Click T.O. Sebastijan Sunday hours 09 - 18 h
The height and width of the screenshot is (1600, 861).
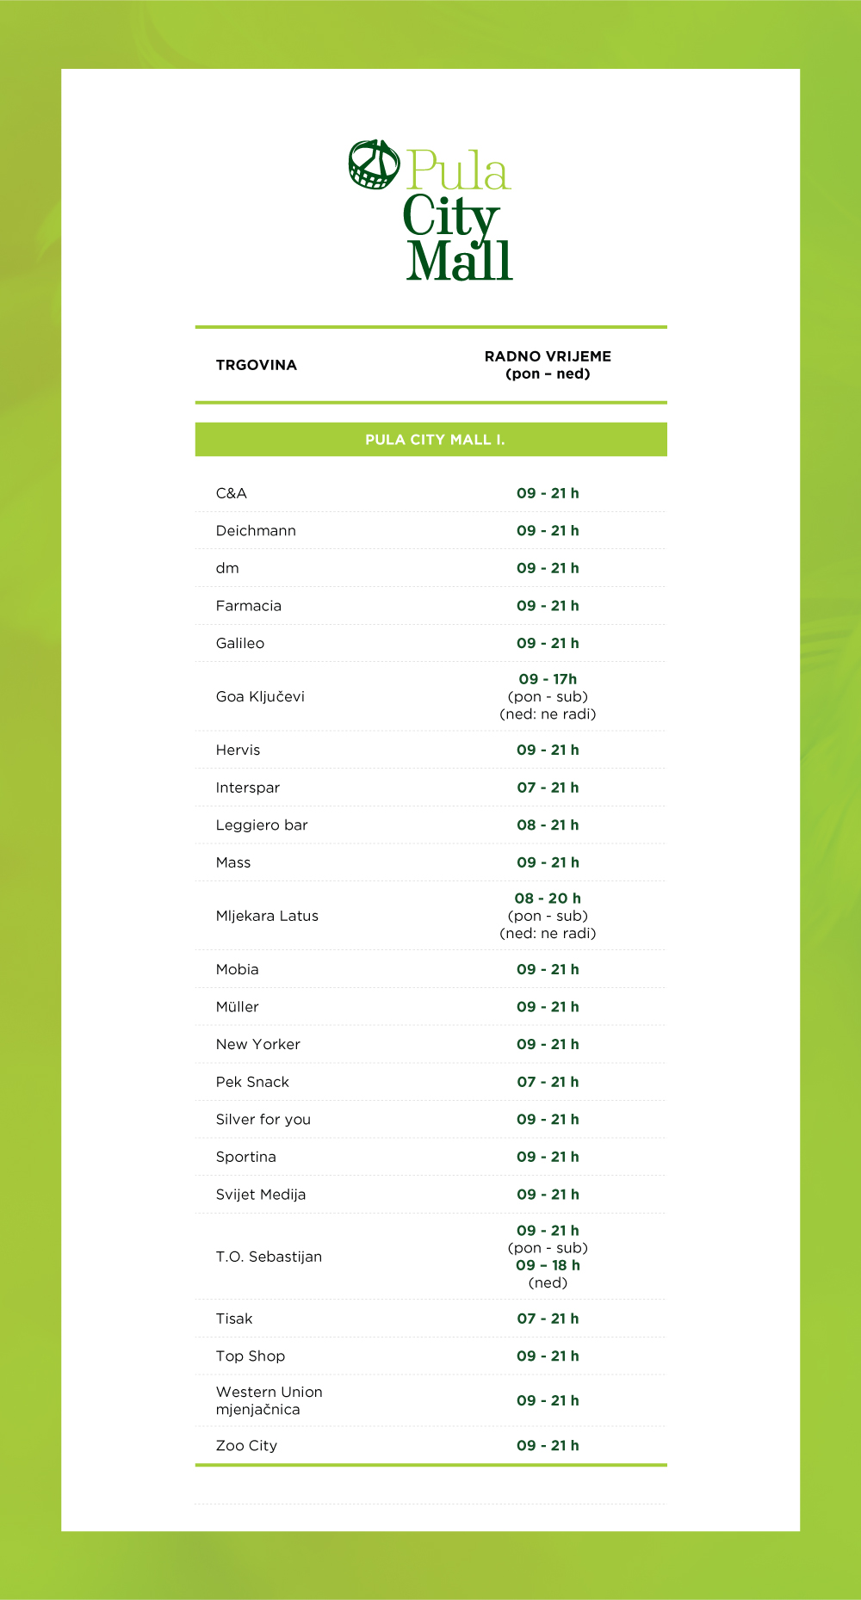[x=548, y=1265]
